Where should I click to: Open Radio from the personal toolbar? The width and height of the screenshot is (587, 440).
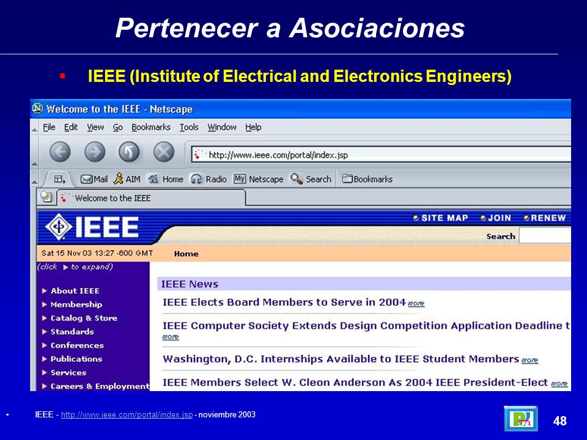(x=209, y=179)
